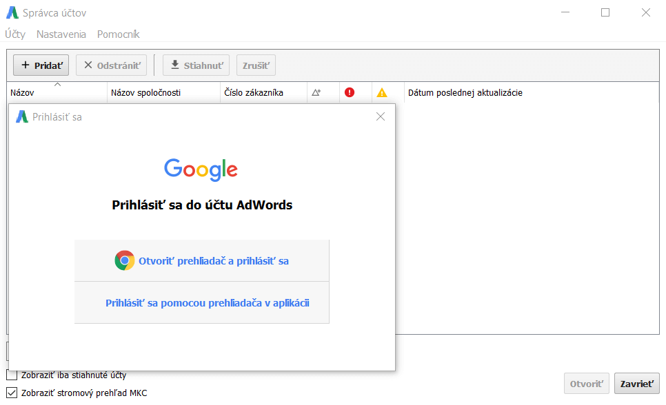Screen dimensions: 666x405
Task: Click the red error column icon
Action: (x=350, y=92)
